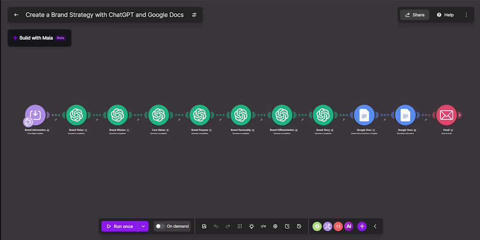Open the scenario history clock icon
Image resolution: width=480 pixels, height=240 pixels.
coord(299,226)
